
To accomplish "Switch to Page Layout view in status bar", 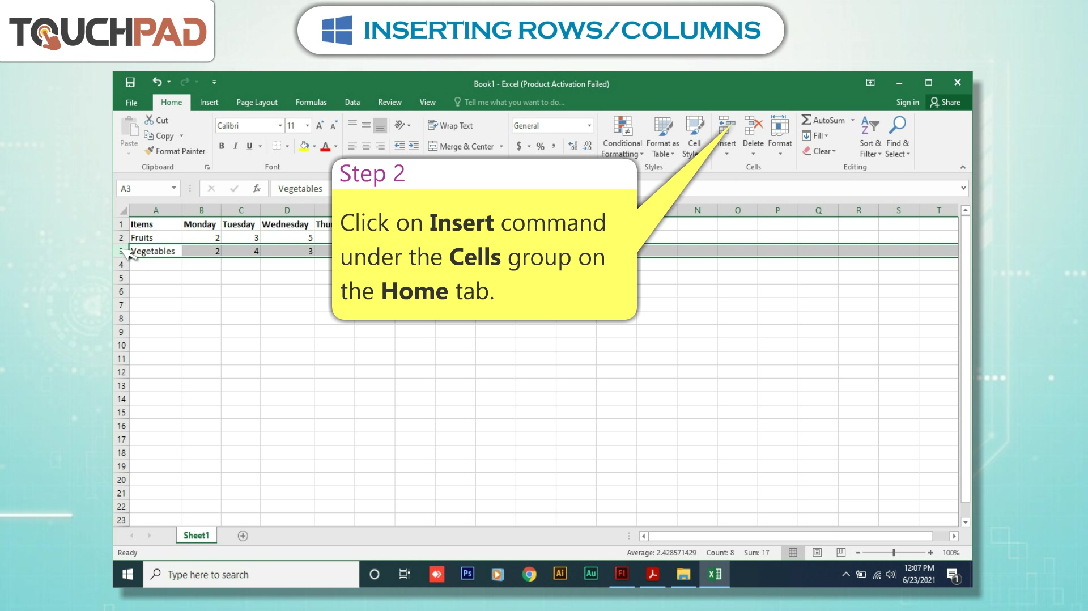I will coord(817,553).
